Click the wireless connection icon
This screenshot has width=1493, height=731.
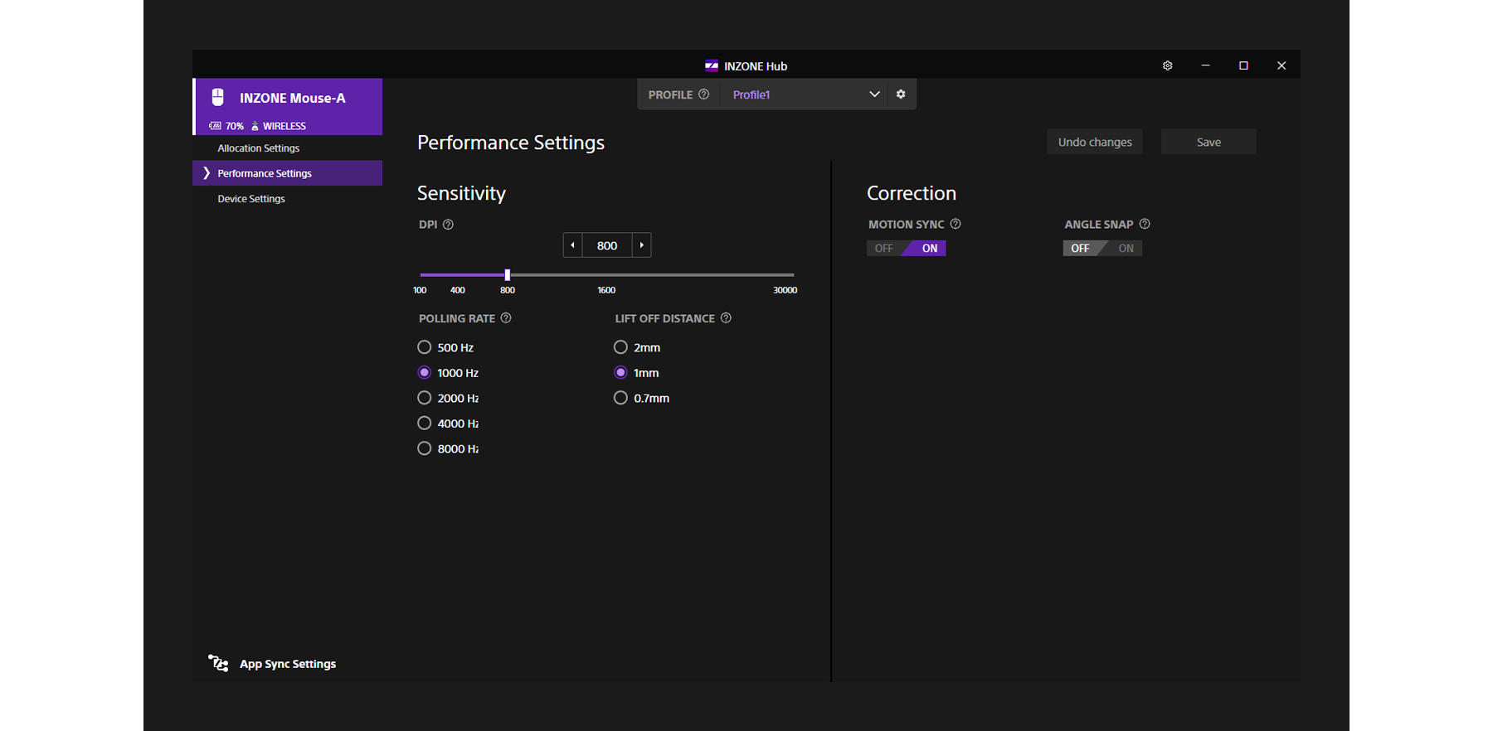[255, 126]
